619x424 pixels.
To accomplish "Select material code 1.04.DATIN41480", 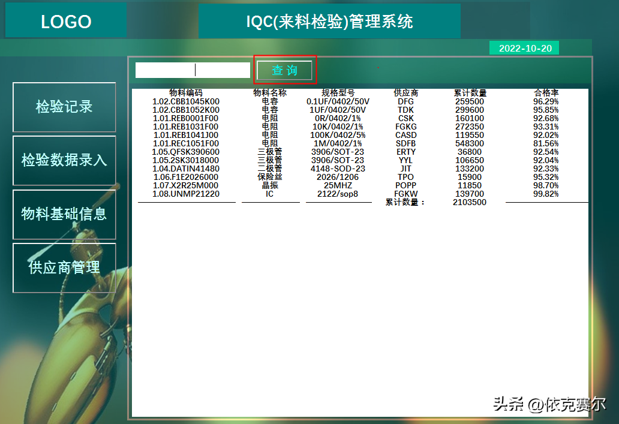I will click(186, 169).
